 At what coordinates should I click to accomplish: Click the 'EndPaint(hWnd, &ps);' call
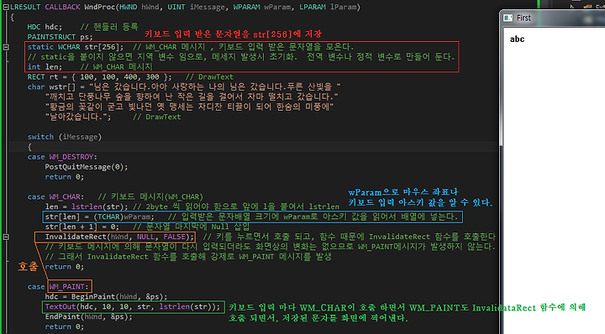pyautogui.click(x=89, y=317)
